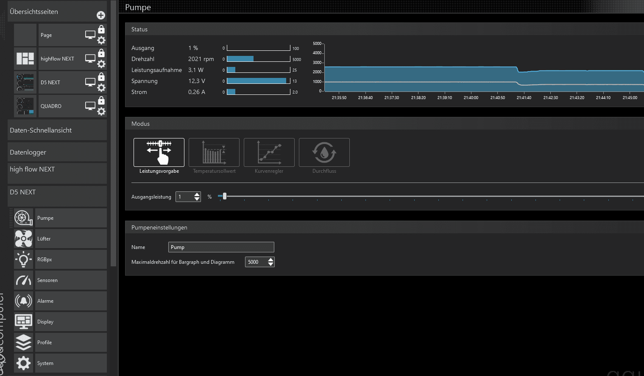Add a new overview page with plus icon

(101, 15)
